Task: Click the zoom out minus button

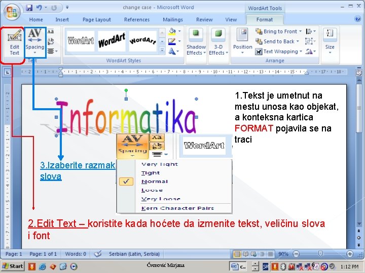Action: tap(296, 254)
